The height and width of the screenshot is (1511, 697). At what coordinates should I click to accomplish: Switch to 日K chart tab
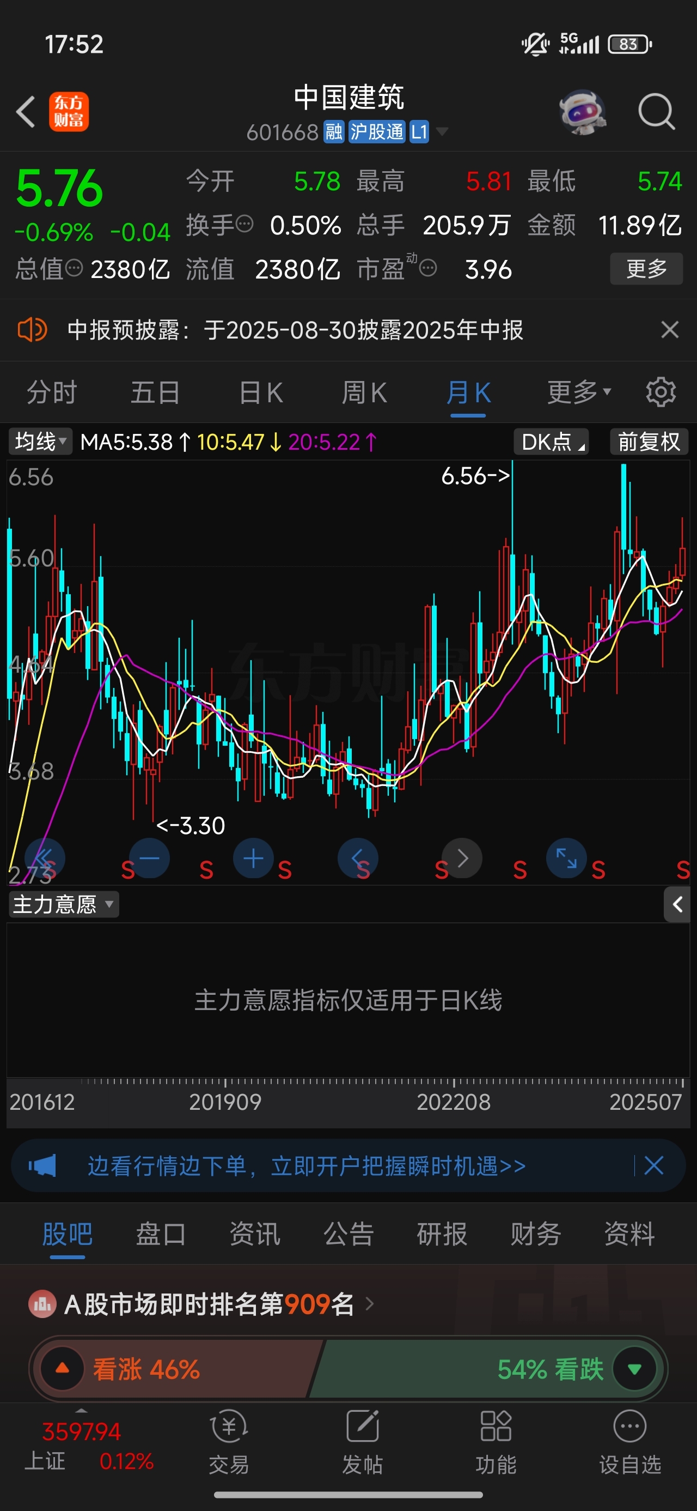point(261,392)
